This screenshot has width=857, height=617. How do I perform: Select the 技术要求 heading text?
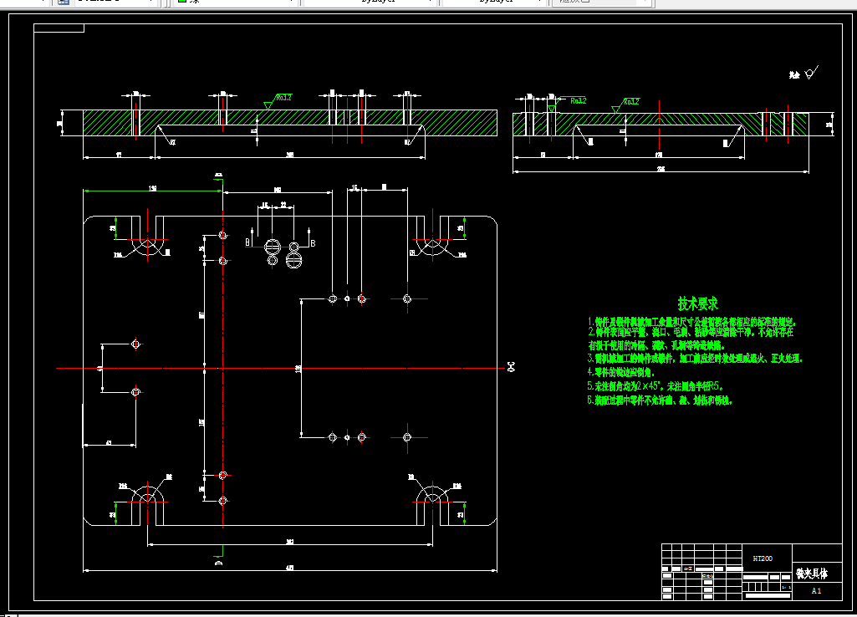tap(697, 303)
